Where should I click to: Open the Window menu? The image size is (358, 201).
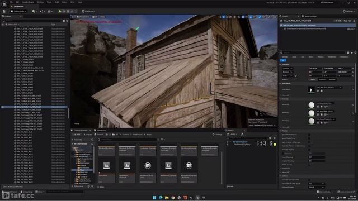(40, 2)
